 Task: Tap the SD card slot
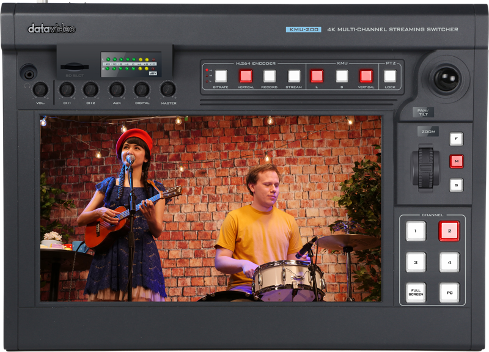[x=74, y=67]
